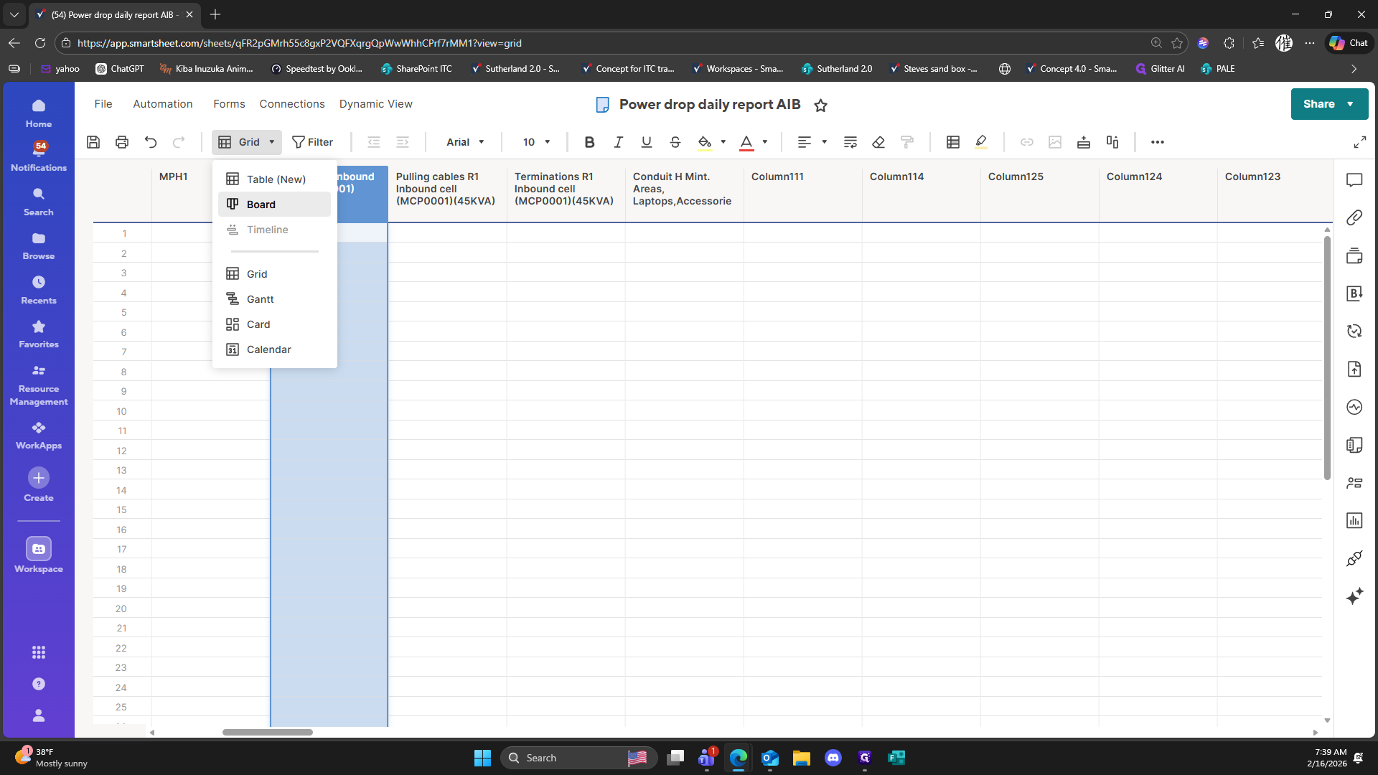Toggle the favorite star next to sheet title
The height and width of the screenshot is (775, 1378).
coord(821,105)
